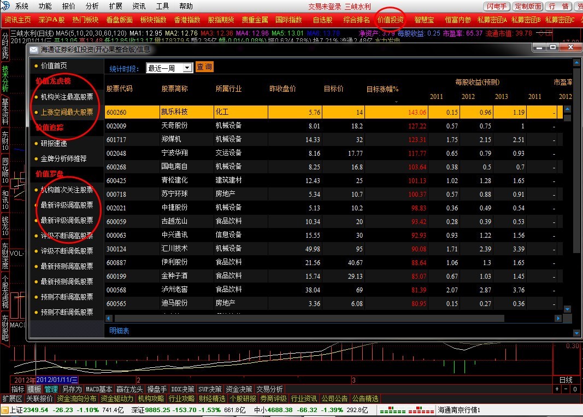Screen dimensions: 583x417
Task: Click the 闪电手 button
Action: (496, 7)
